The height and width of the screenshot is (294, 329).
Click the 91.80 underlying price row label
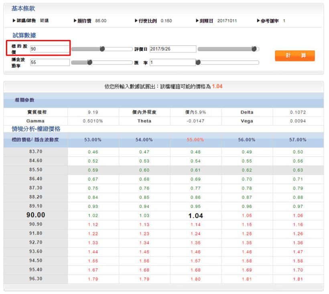[36, 233]
